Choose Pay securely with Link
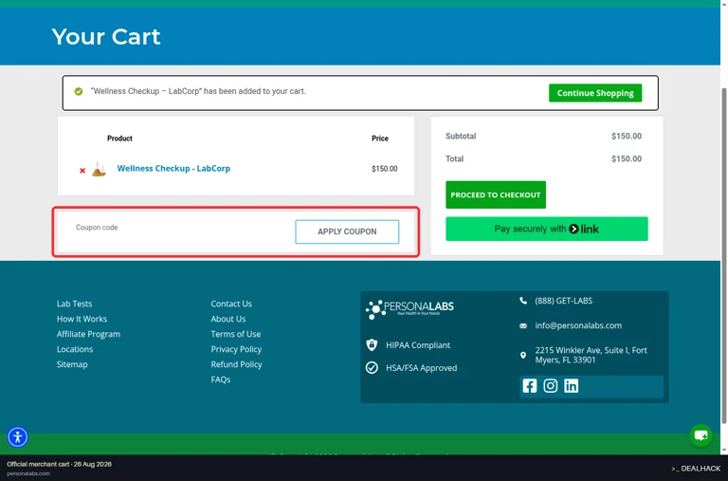The width and height of the screenshot is (728, 481). 546,229
